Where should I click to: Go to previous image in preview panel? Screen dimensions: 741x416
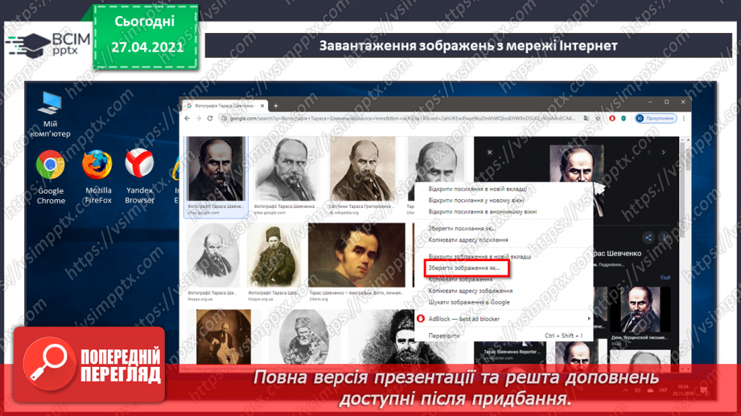point(649,152)
